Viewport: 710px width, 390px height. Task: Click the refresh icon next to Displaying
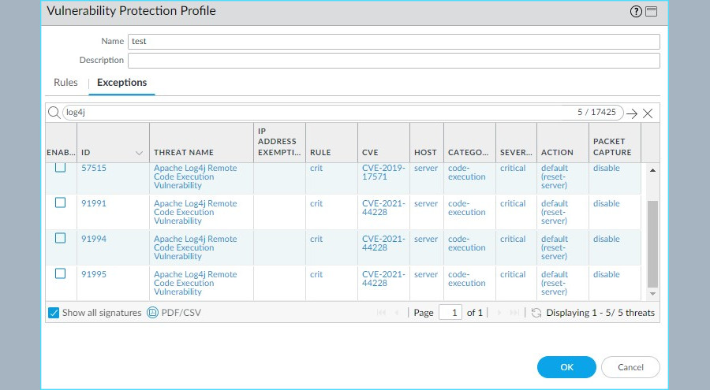pos(536,313)
